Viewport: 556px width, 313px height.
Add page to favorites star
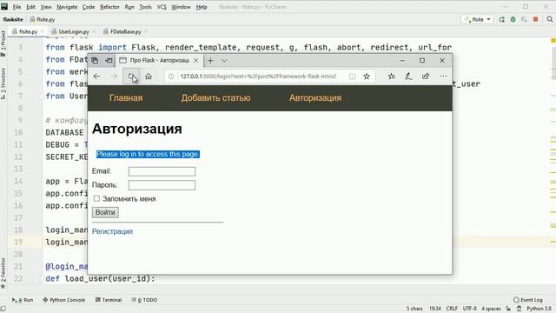tap(367, 77)
